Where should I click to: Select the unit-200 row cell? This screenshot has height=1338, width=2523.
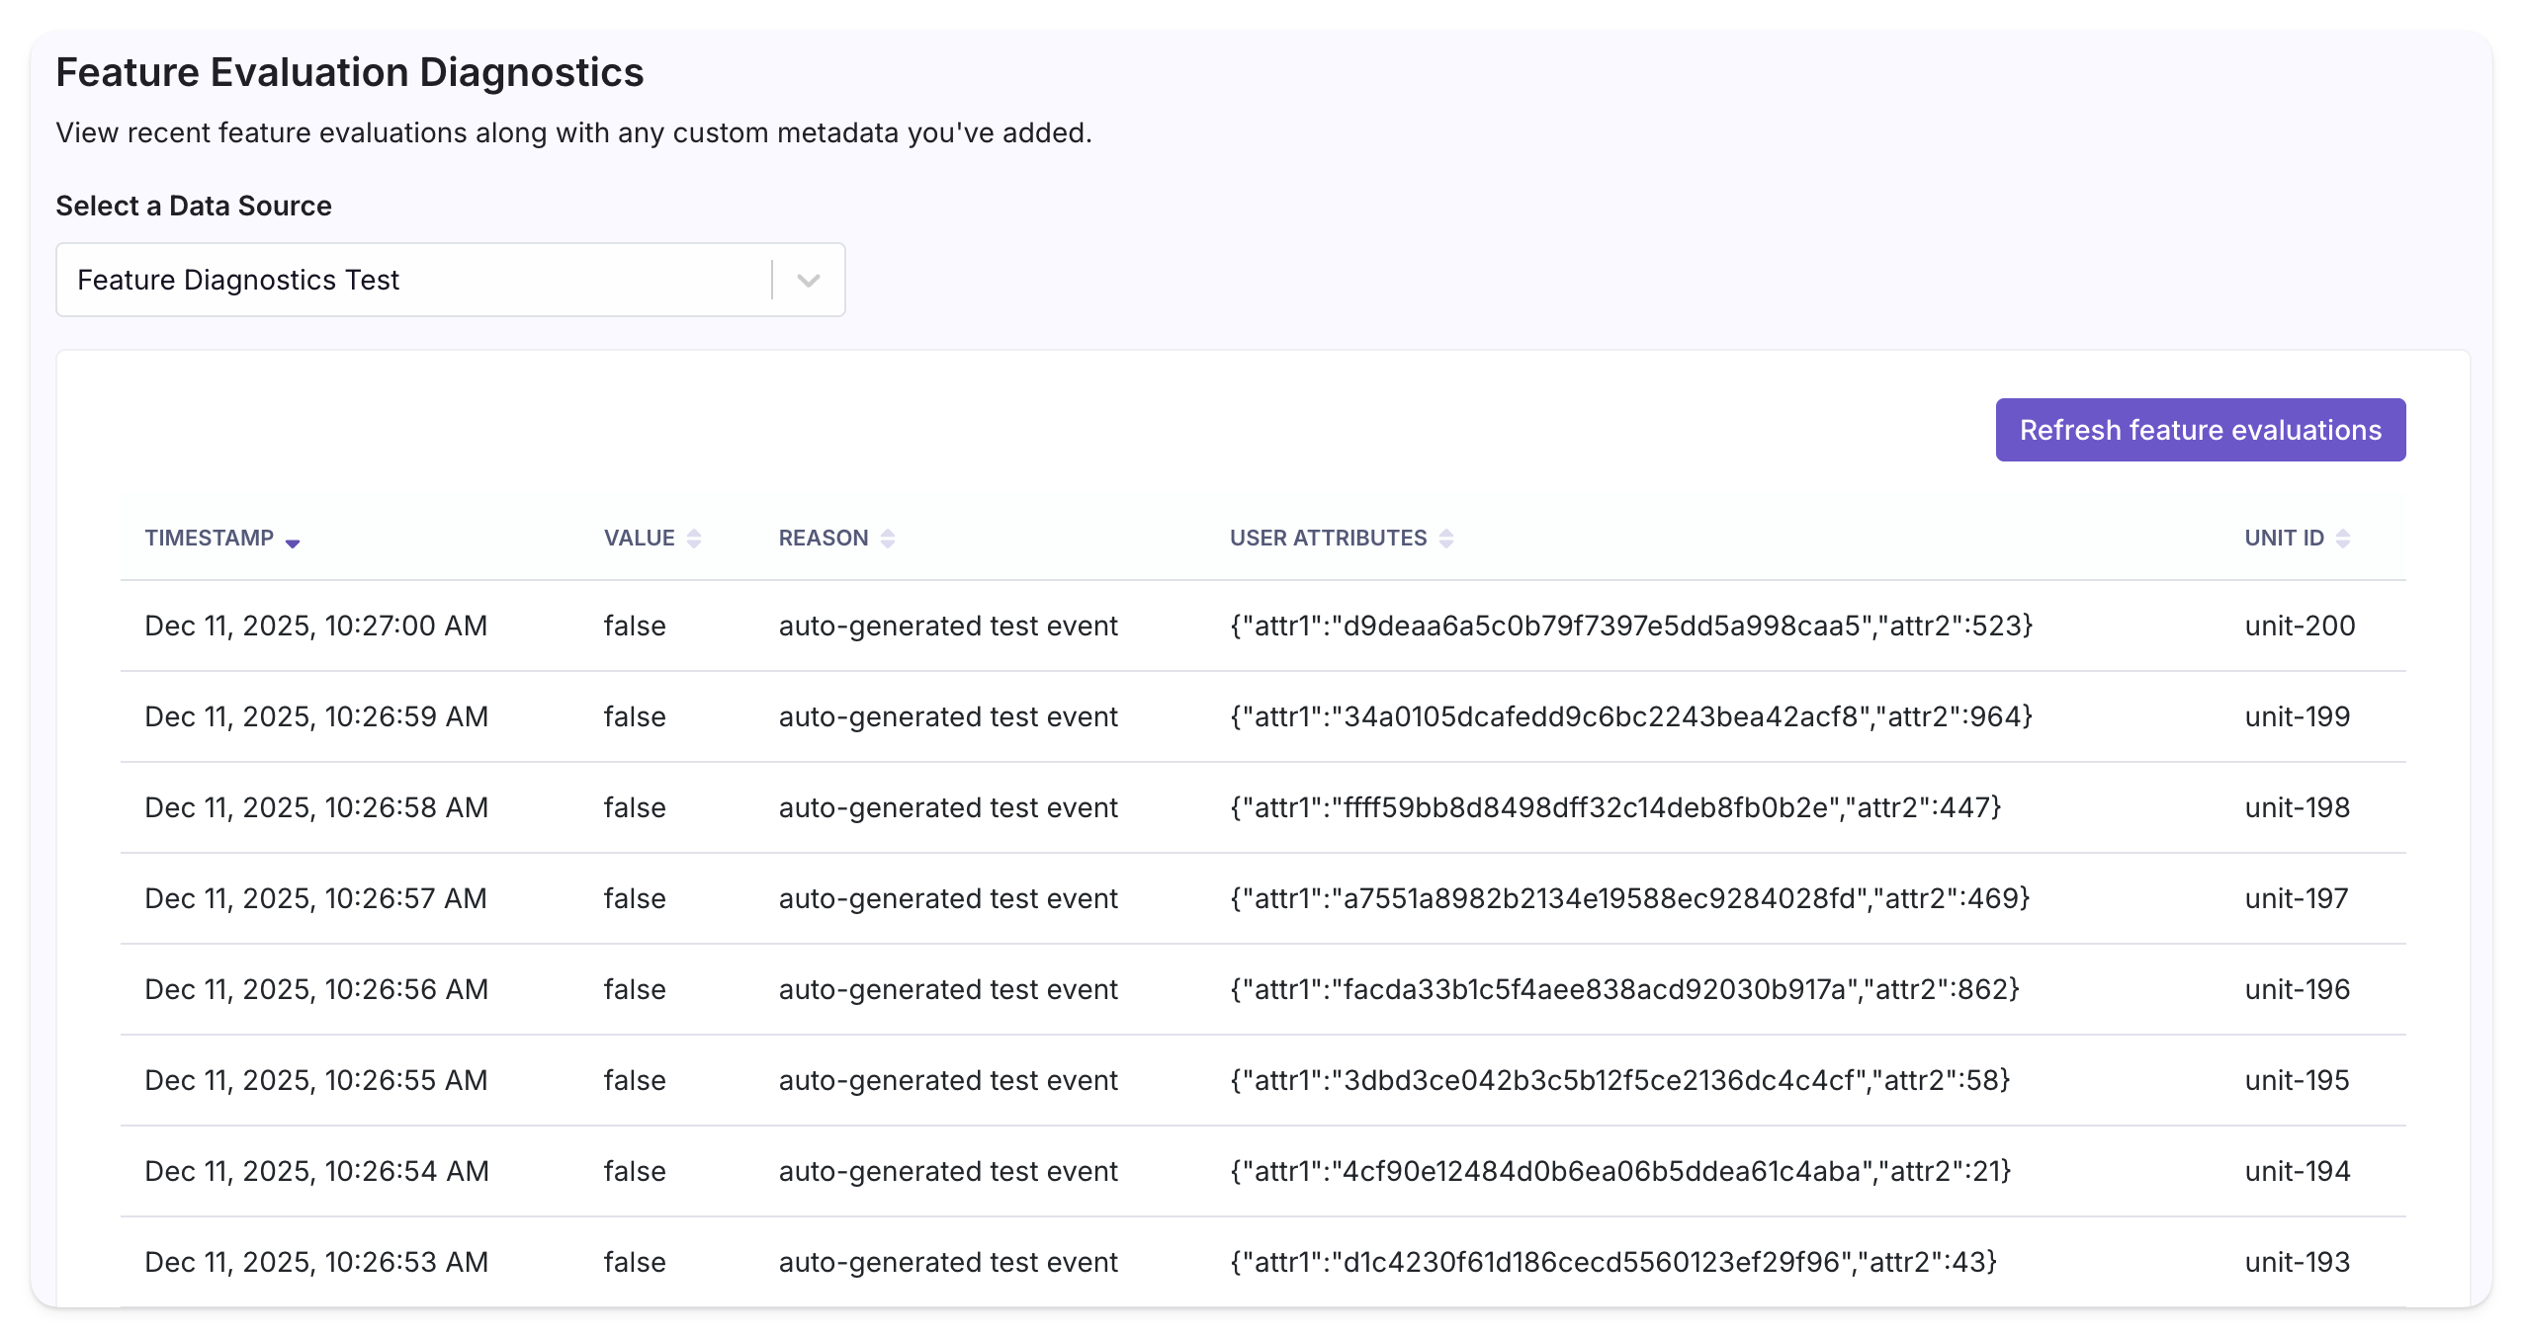click(x=2300, y=627)
